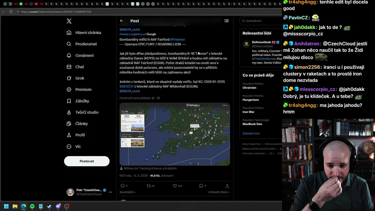The width and height of the screenshot is (375, 211).
Task: Open the Hungarians trending topic
Action: (x=251, y=100)
